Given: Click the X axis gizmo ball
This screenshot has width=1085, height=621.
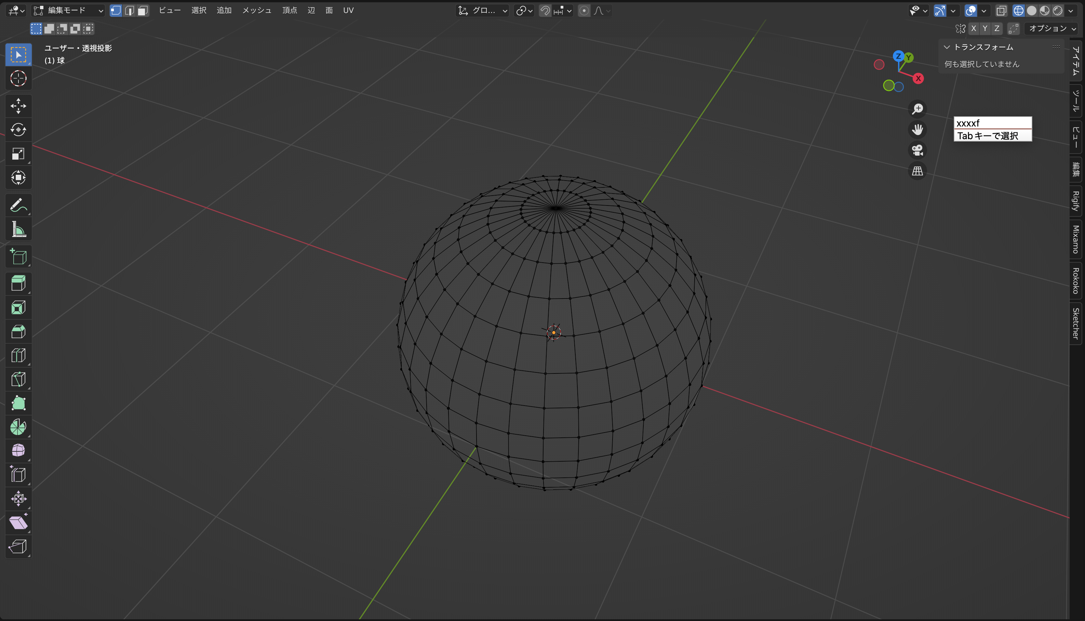Looking at the screenshot, I should tap(918, 78).
